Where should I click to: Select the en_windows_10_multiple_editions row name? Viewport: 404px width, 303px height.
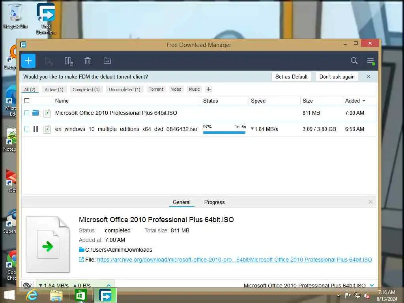pos(126,129)
